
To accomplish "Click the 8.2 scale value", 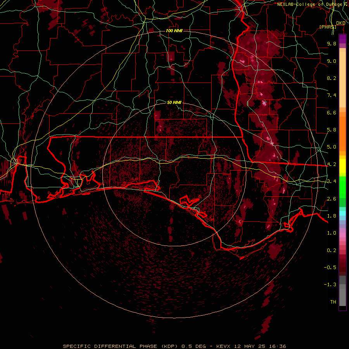I will pos(332,78).
